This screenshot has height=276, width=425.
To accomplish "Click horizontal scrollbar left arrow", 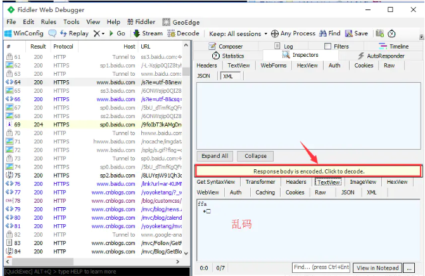I will pyautogui.click(x=8, y=261).
